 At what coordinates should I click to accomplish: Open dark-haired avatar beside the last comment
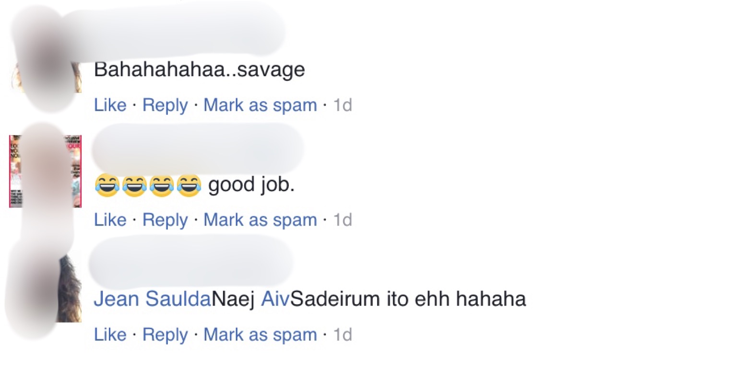[45, 287]
